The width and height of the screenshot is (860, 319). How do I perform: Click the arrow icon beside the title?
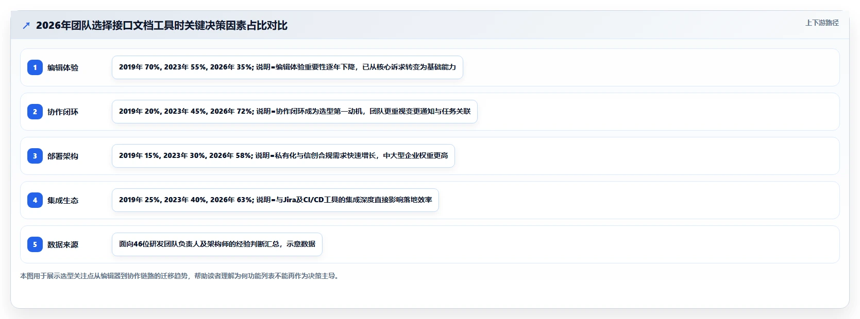coord(26,25)
